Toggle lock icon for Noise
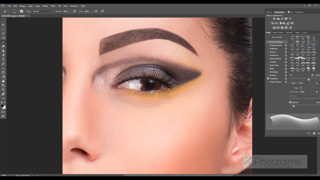Image resolution: width=320 pixels, height=180 pixels. (x=286, y=68)
